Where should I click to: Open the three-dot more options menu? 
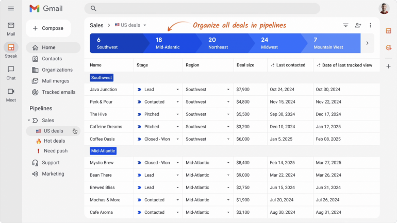click(370, 25)
